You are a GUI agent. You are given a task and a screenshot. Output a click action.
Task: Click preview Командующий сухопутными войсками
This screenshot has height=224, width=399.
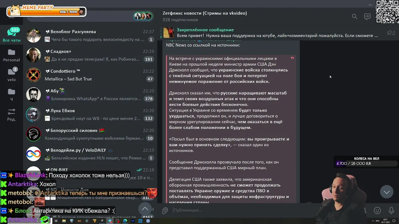pyautogui.click(x=94, y=138)
